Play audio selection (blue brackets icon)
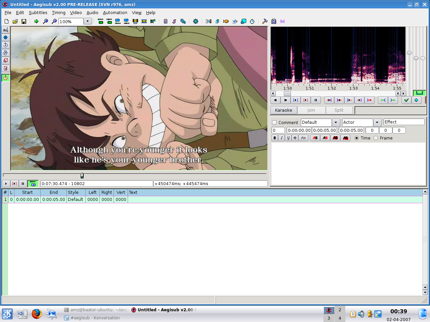Screen dimensions: 430x322 point(296,100)
